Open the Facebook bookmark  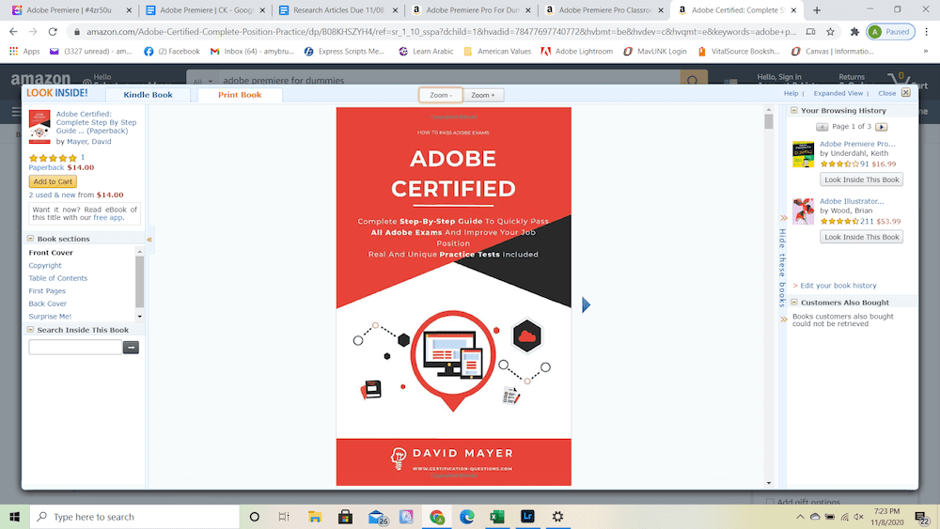[171, 52]
